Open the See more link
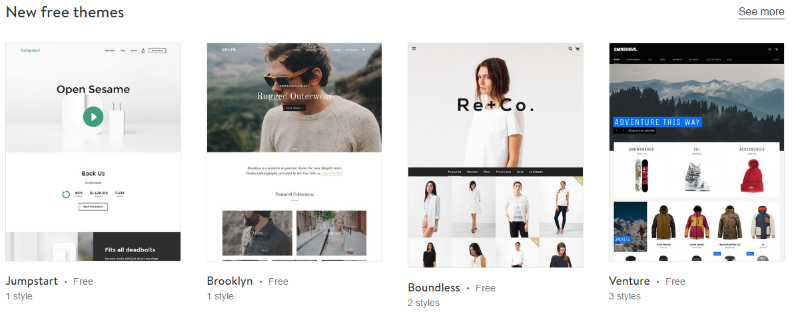Image resolution: width=796 pixels, height=322 pixels. [x=761, y=12]
